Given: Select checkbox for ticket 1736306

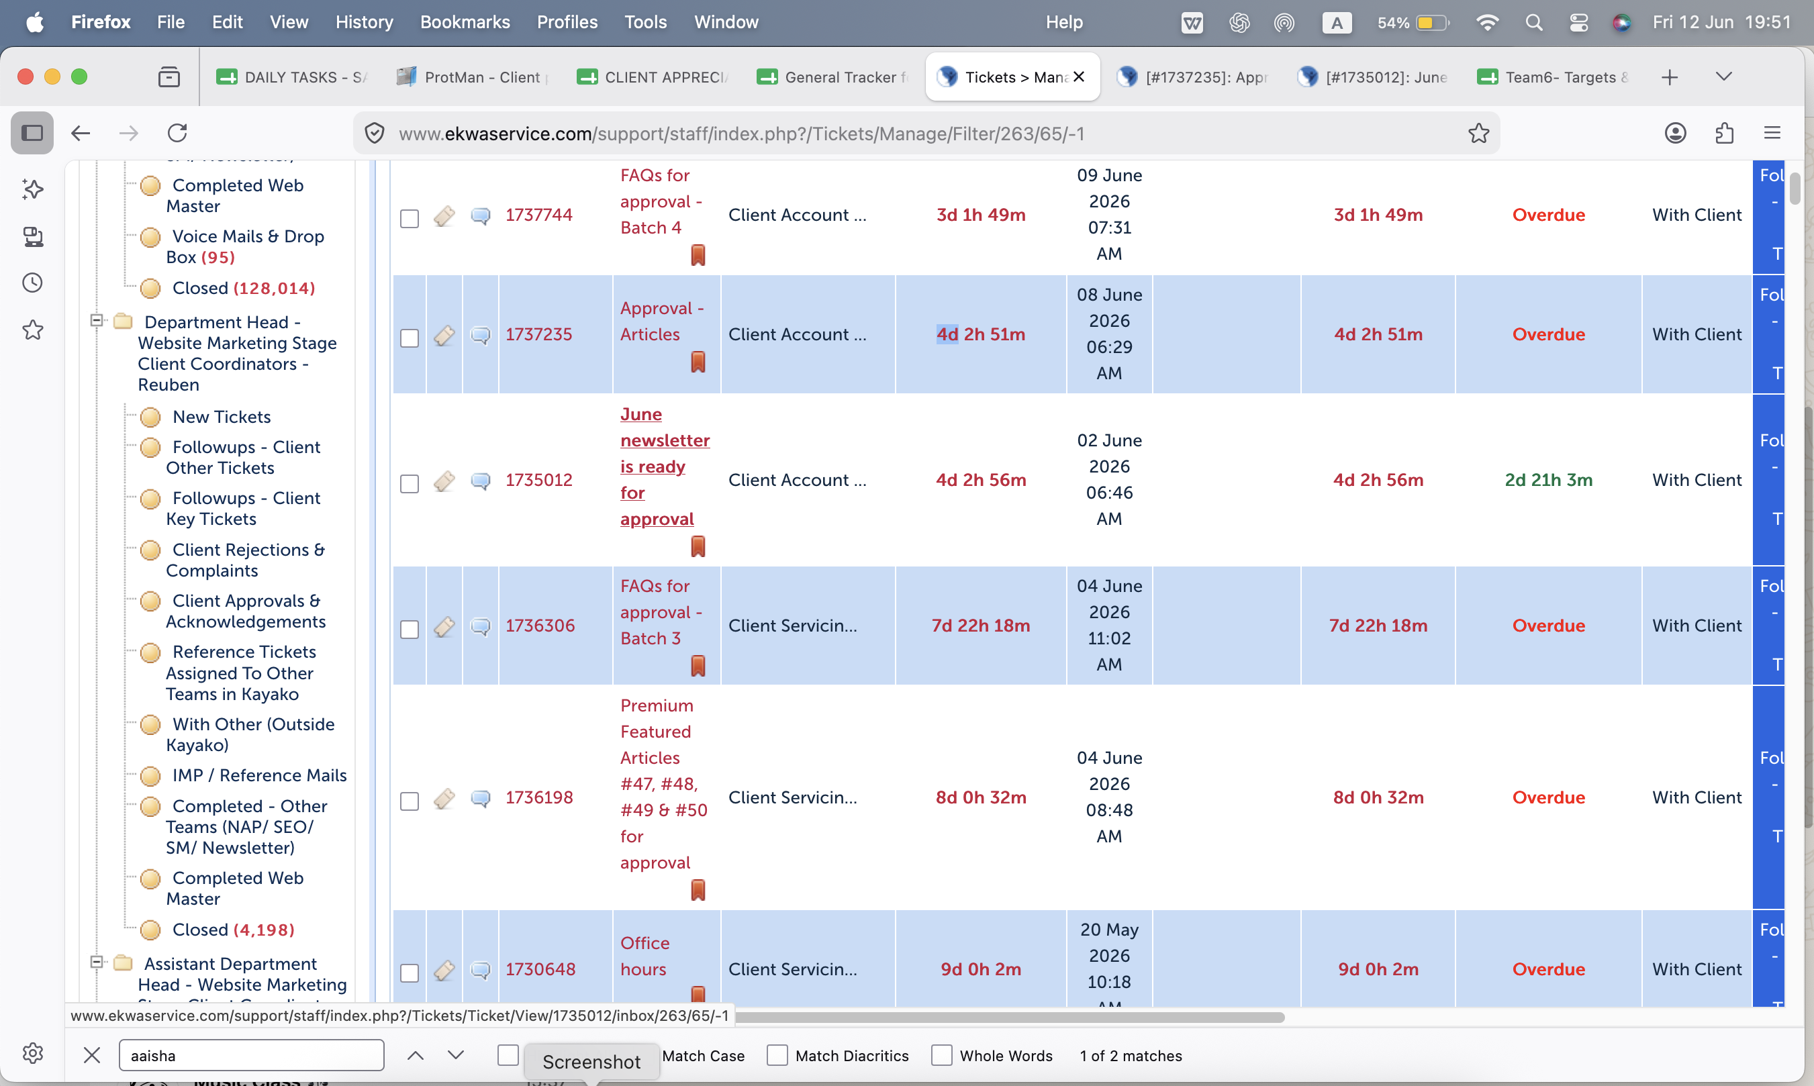Looking at the screenshot, I should 410,630.
